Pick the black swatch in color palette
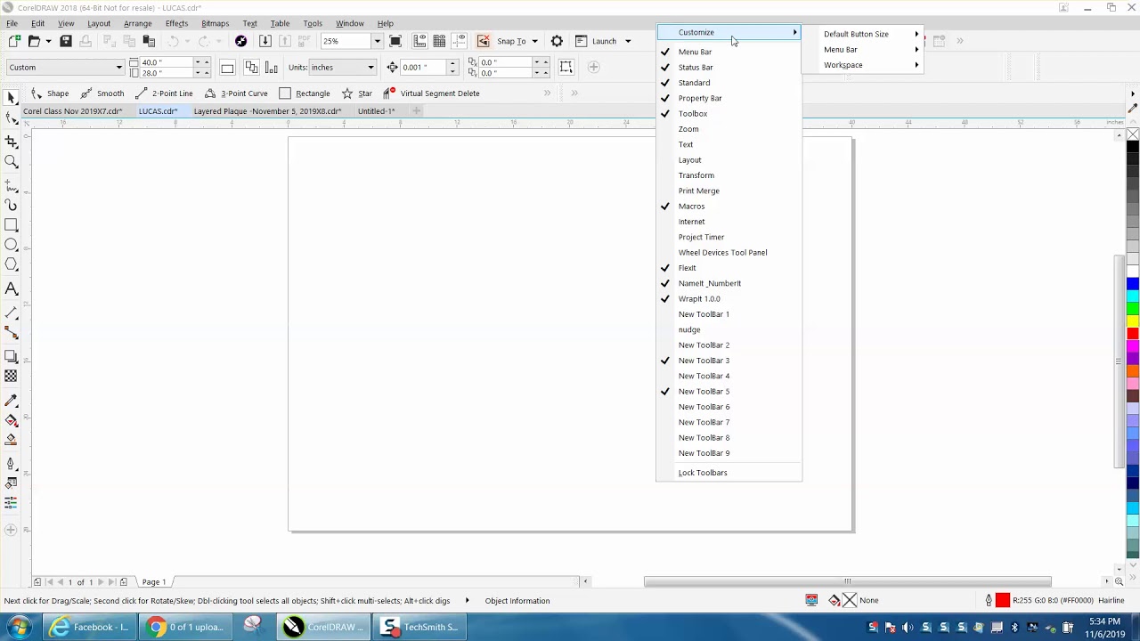Image resolution: width=1140 pixels, height=641 pixels. click(x=1133, y=147)
